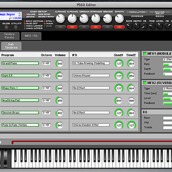This screenshot has width=172, height=172.
Task: Turn the A.PIANO knob
Action: (x=60, y=19)
